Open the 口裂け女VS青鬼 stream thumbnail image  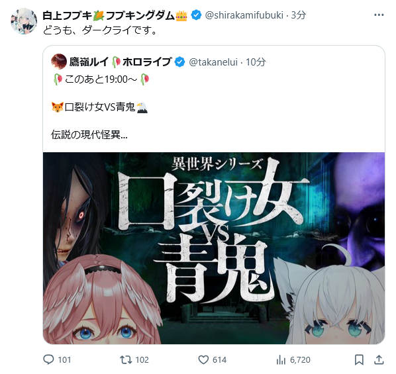[214, 248]
